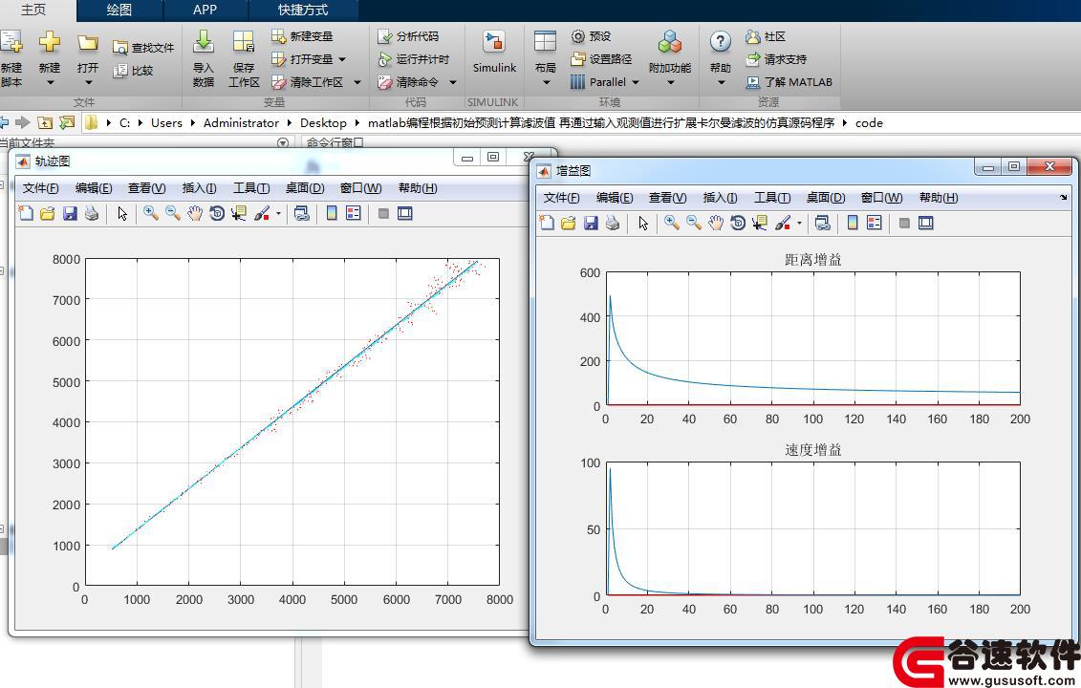Toggle Brush tool in 增益图 toolbar
This screenshot has width=1081, height=688.
782,224
